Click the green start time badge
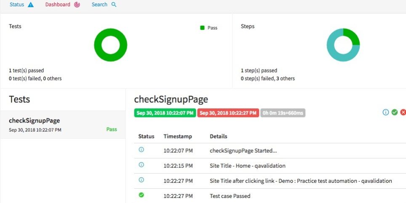406x203 pixels. [x=165, y=113]
